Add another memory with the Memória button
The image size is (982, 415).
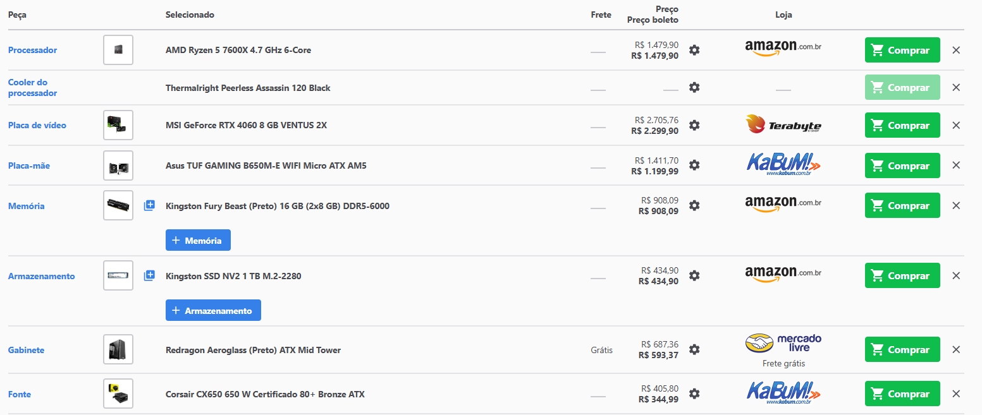tap(198, 240)
